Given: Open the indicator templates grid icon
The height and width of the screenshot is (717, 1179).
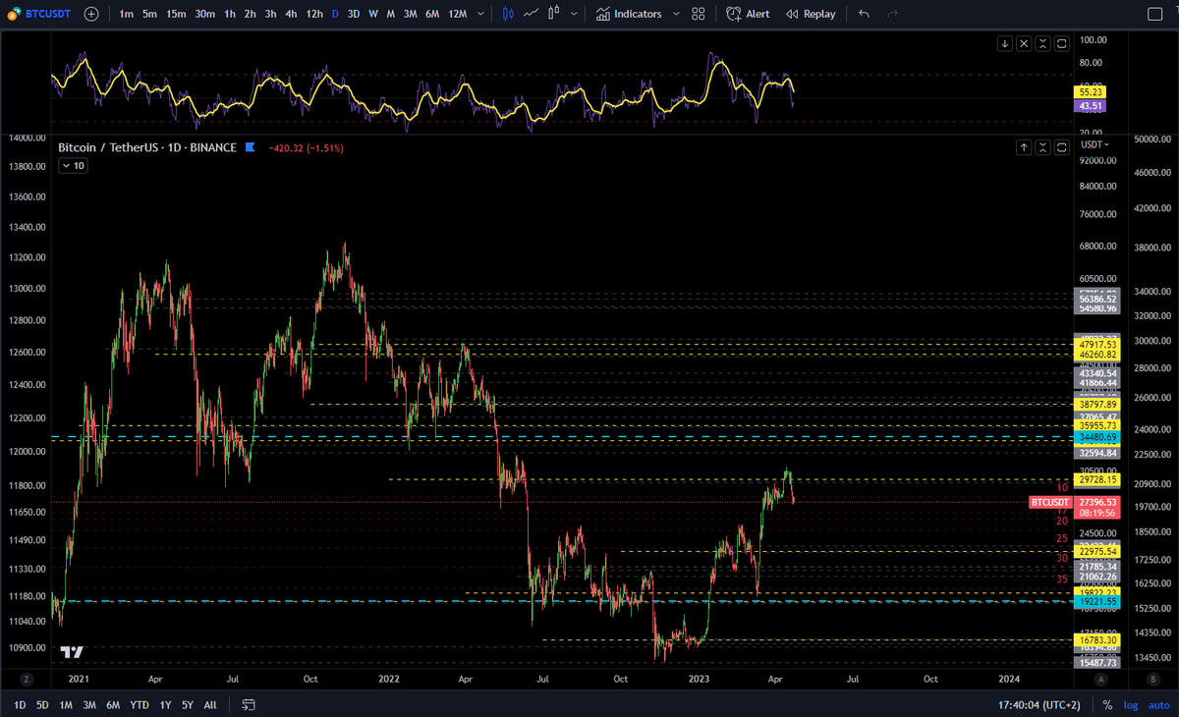Looking at the screenshot, I should tap(698, 14).
